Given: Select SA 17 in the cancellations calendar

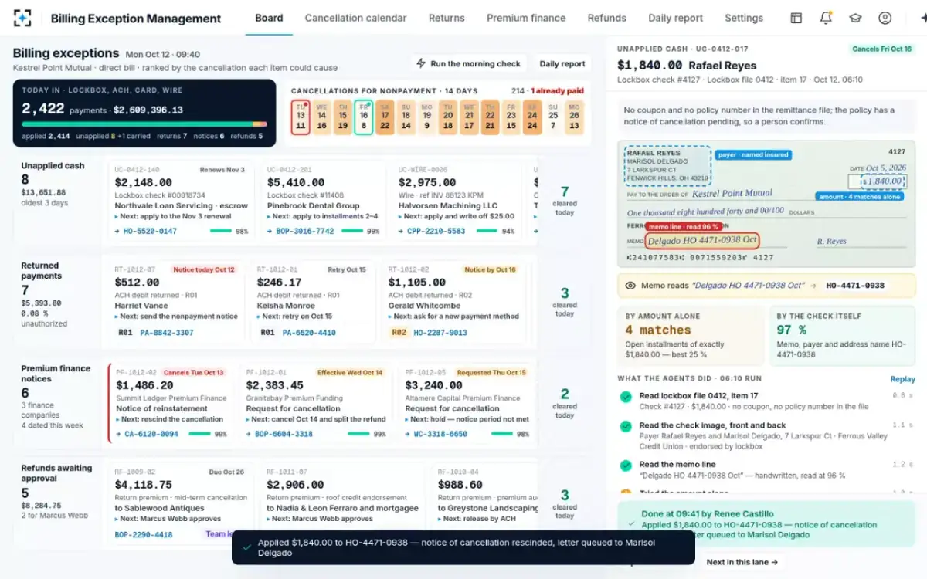Looking at the screenshot, I should point(385,117).
